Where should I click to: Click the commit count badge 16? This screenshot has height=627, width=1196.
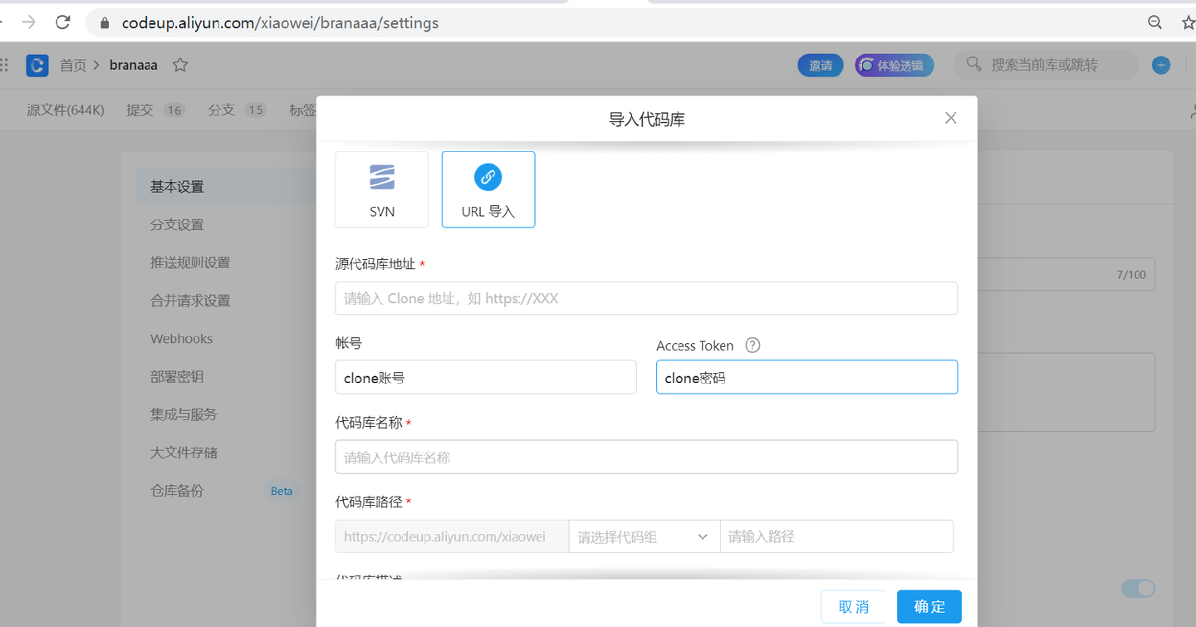[x=174, y=110]
